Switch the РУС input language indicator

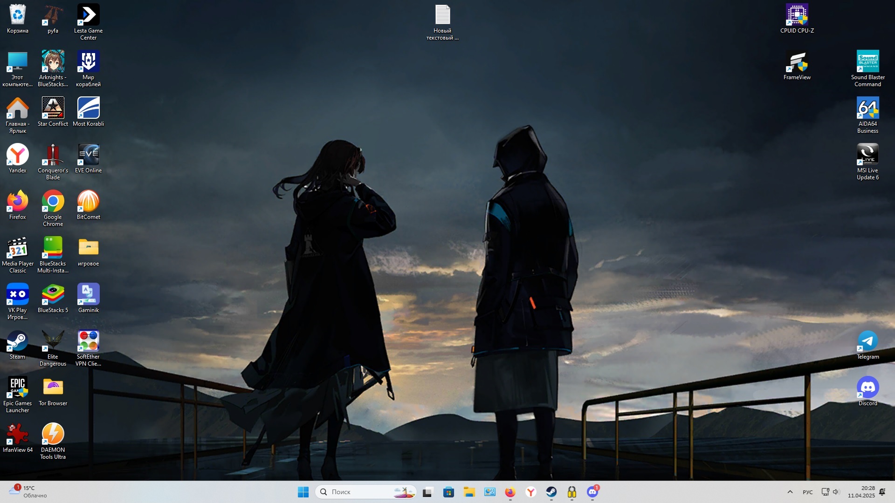[x=807, y=492]
